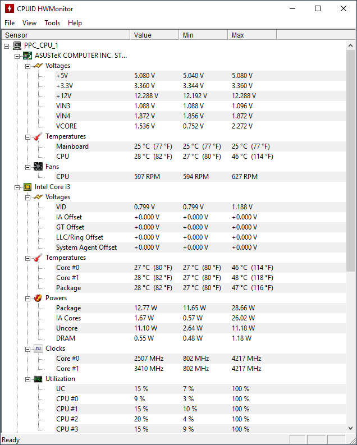Select the Mainboard temperature row
This screenshot has width=357, height=445.
tap(200, 146)
